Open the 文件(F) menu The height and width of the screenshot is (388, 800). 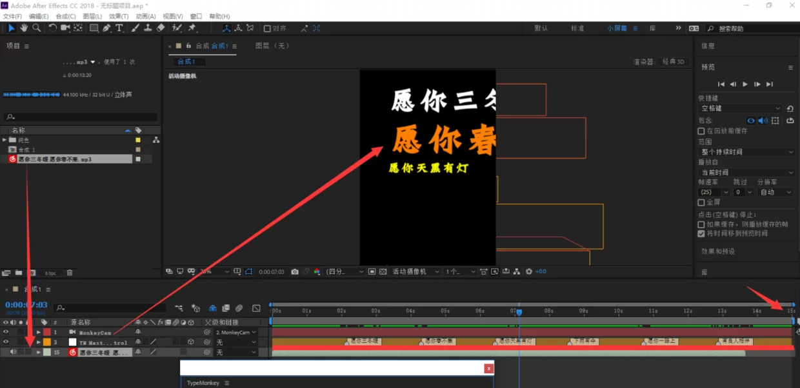coord(13,16)
